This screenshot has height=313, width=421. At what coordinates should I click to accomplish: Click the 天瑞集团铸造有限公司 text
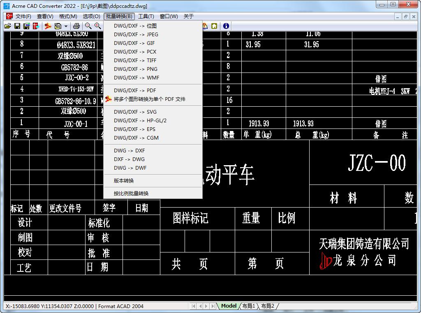[364, 244]
